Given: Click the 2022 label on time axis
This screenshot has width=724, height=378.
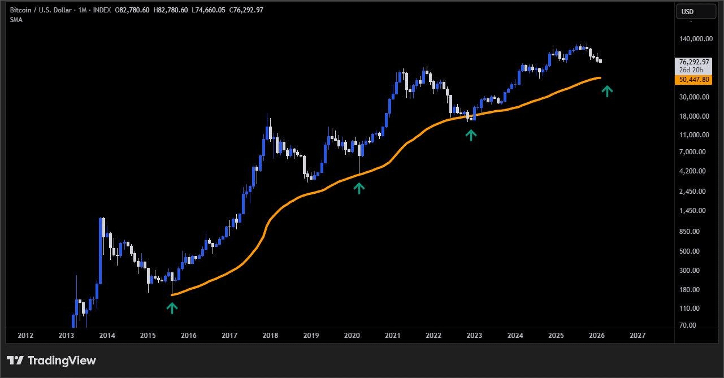Looking at the screenshot, I should point(433,336).
